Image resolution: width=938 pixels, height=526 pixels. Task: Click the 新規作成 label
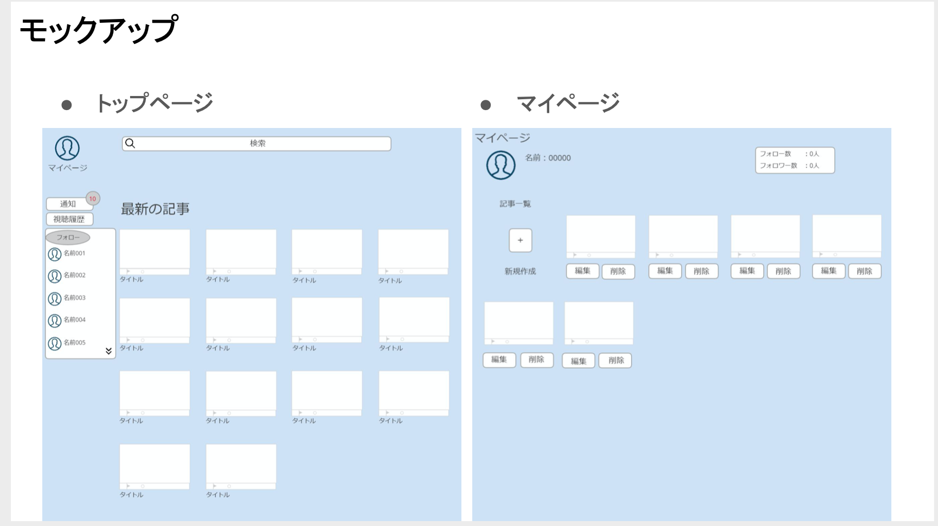pyautogui.click(x=520, y=271)
